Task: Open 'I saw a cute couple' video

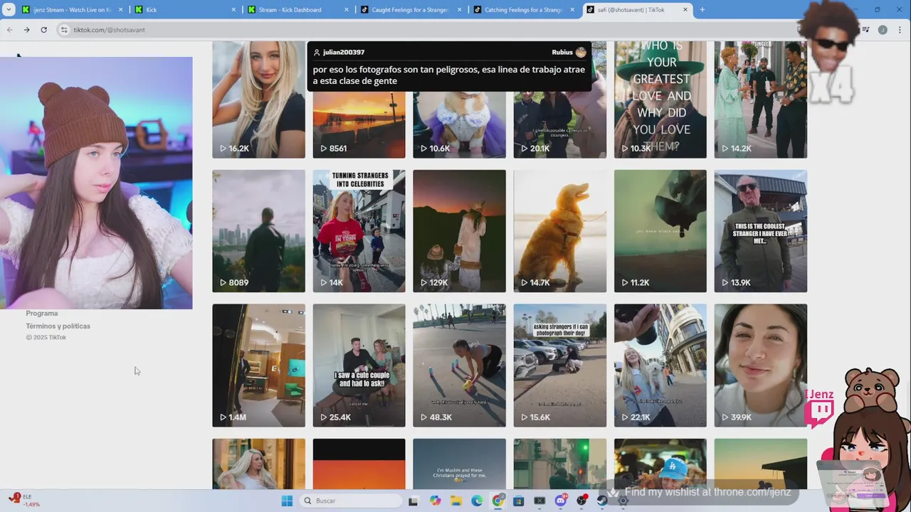Action: (x=359, y=366)
